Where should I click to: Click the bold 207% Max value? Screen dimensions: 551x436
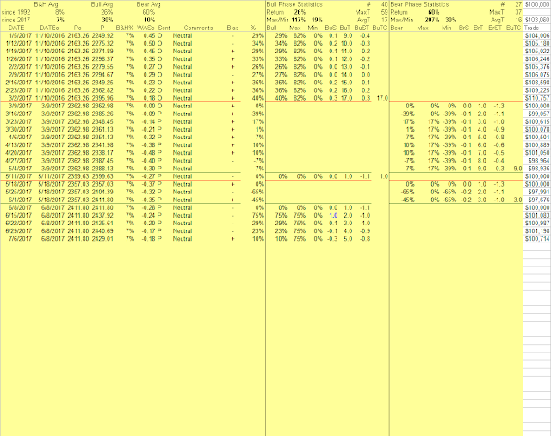click(431, 20)
